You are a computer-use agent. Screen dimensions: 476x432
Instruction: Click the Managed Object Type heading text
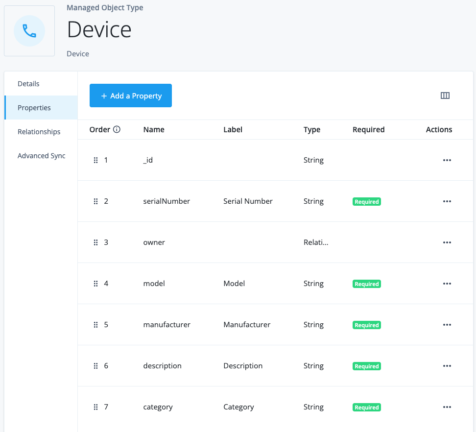tap(105, 7)
